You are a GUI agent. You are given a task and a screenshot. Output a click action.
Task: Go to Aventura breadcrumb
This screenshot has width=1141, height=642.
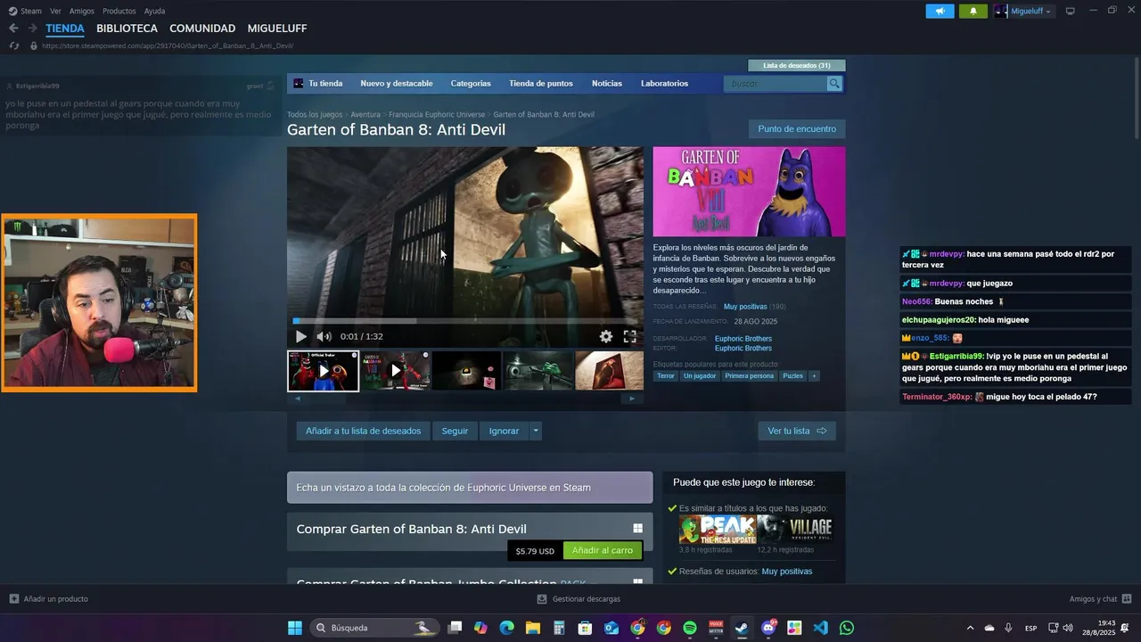pos(365,115)
